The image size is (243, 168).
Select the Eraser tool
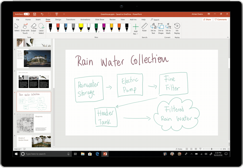(33, 27)
